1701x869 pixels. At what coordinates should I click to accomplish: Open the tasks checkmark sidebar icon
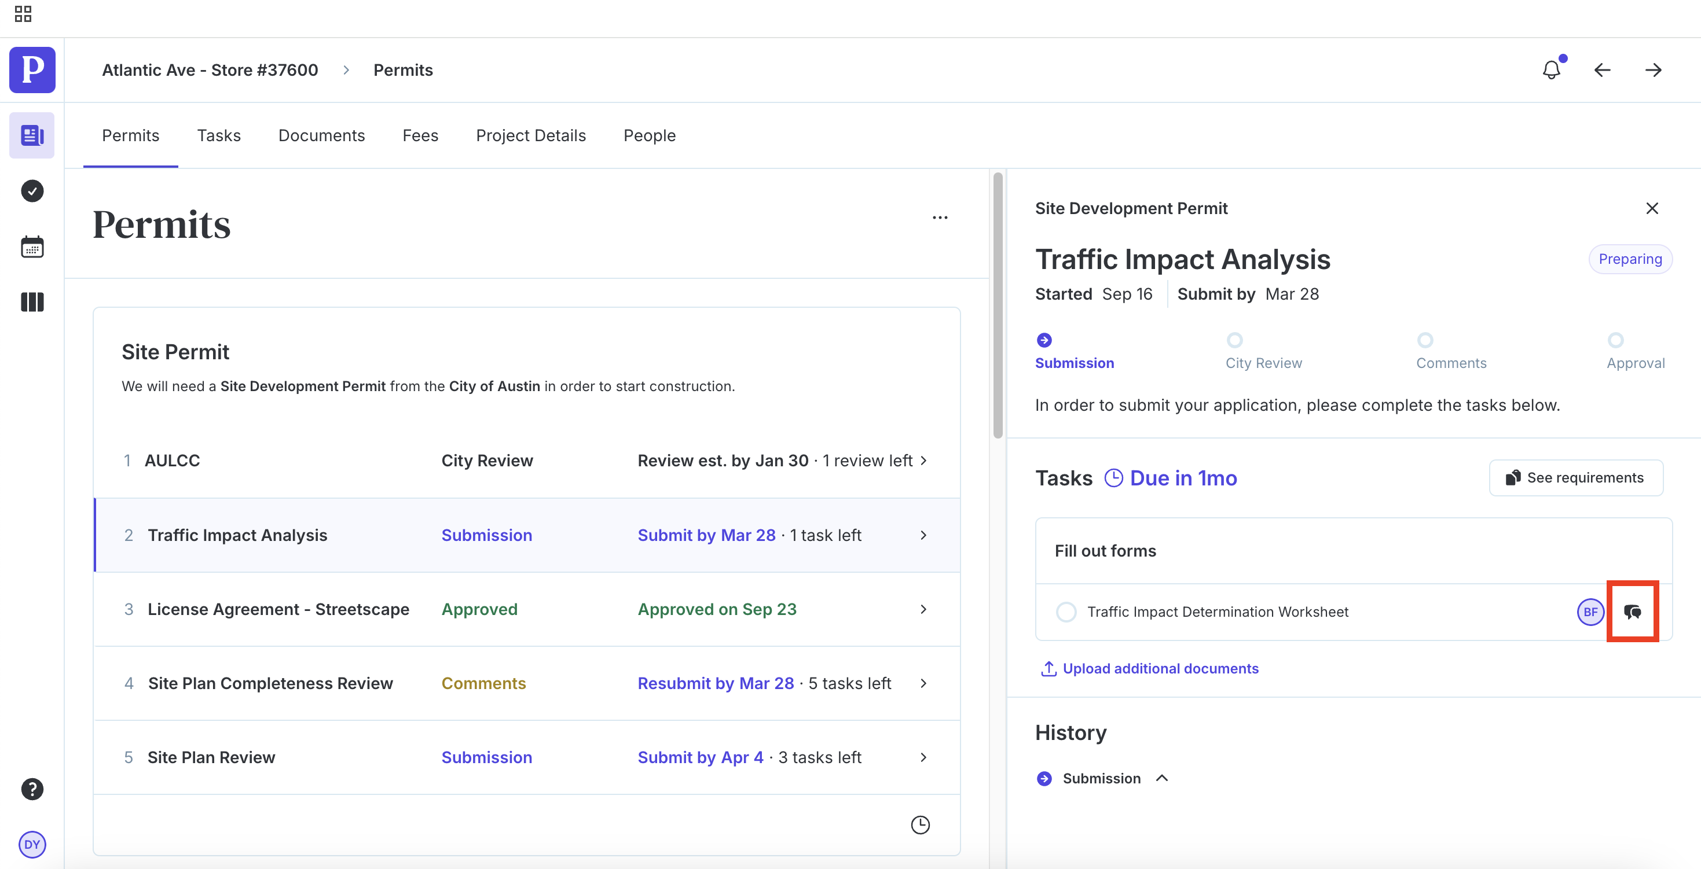pyautogui.click(x=32, y=191)
